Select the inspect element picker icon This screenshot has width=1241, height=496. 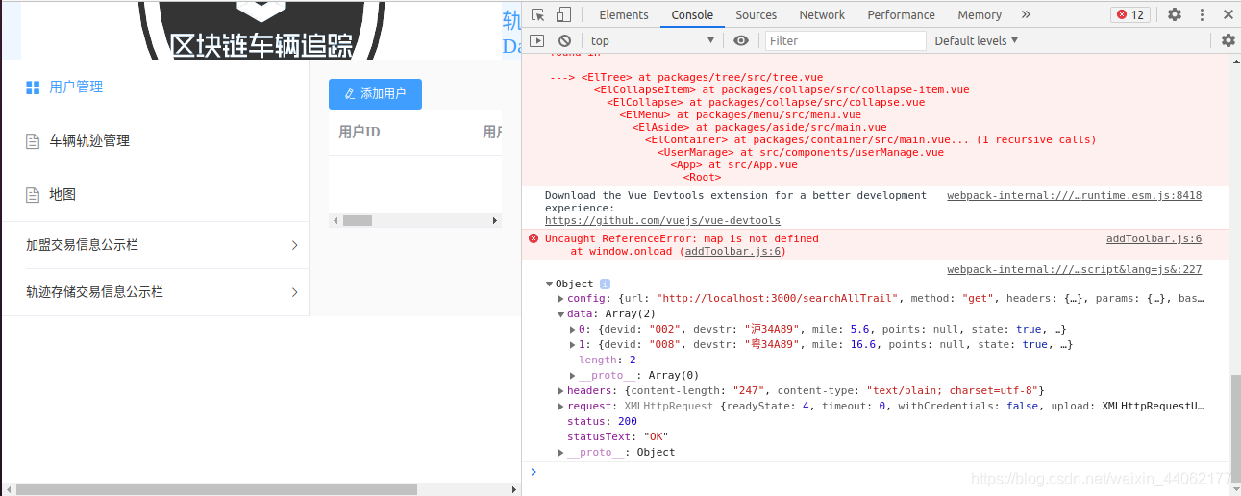point(538,14)
